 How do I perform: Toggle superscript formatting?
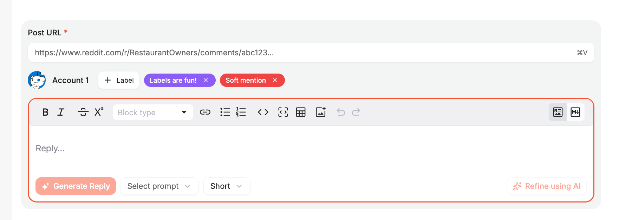click(x=99, y=112)
